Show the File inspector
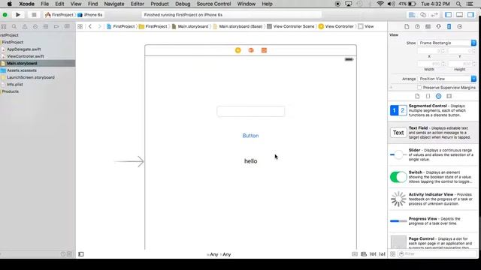481x270 pixels. tap(407, 27)
